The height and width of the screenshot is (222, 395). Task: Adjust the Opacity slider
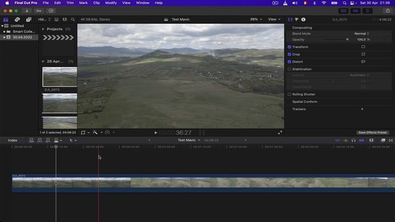pyautogui.click(x=336, y=39)
